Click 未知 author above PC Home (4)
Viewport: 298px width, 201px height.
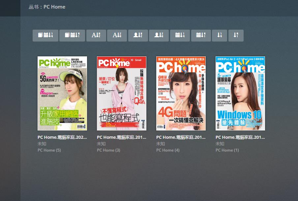coord(161,144)
